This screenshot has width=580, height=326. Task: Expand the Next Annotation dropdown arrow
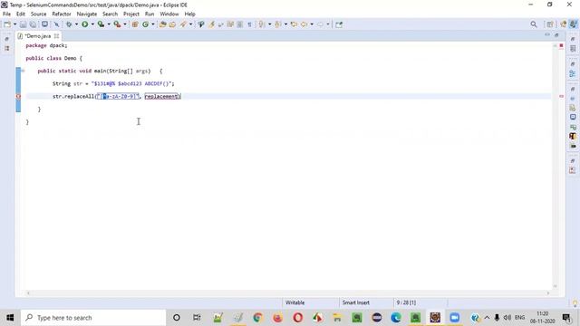269,24
